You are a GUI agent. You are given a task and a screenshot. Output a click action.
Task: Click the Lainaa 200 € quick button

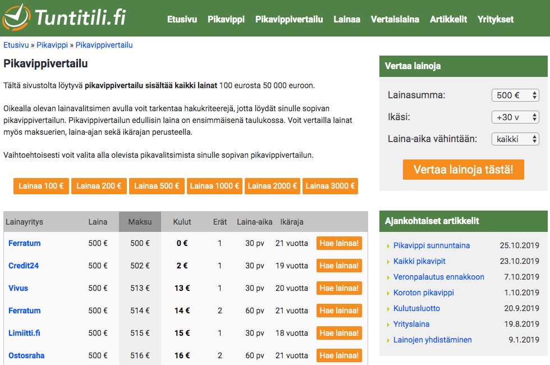point(99,186)
